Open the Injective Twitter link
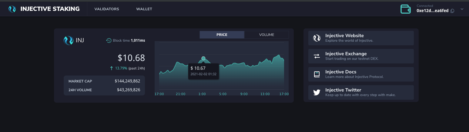 tap(361, 92)
